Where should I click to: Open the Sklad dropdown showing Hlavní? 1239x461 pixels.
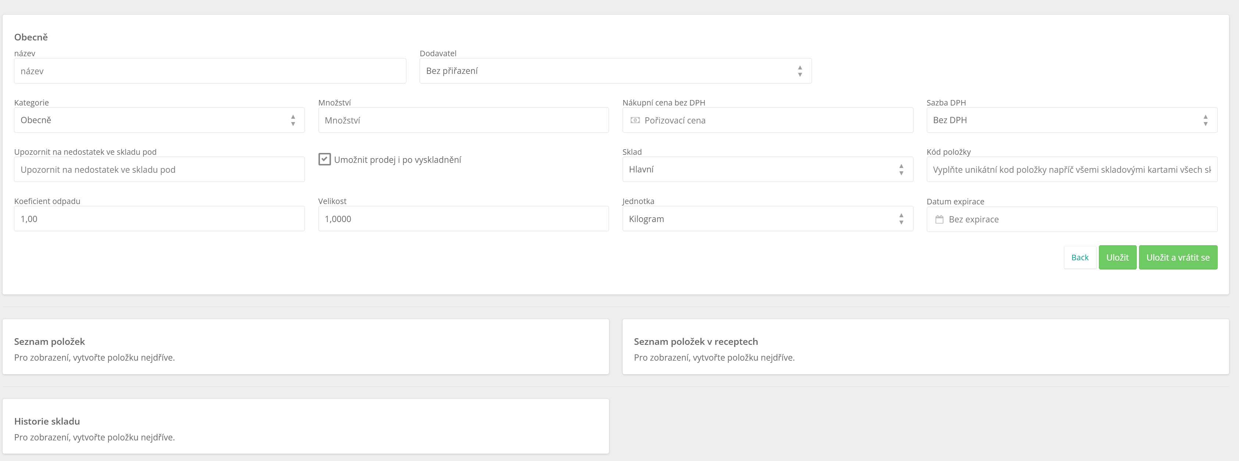tap(768, 169)
